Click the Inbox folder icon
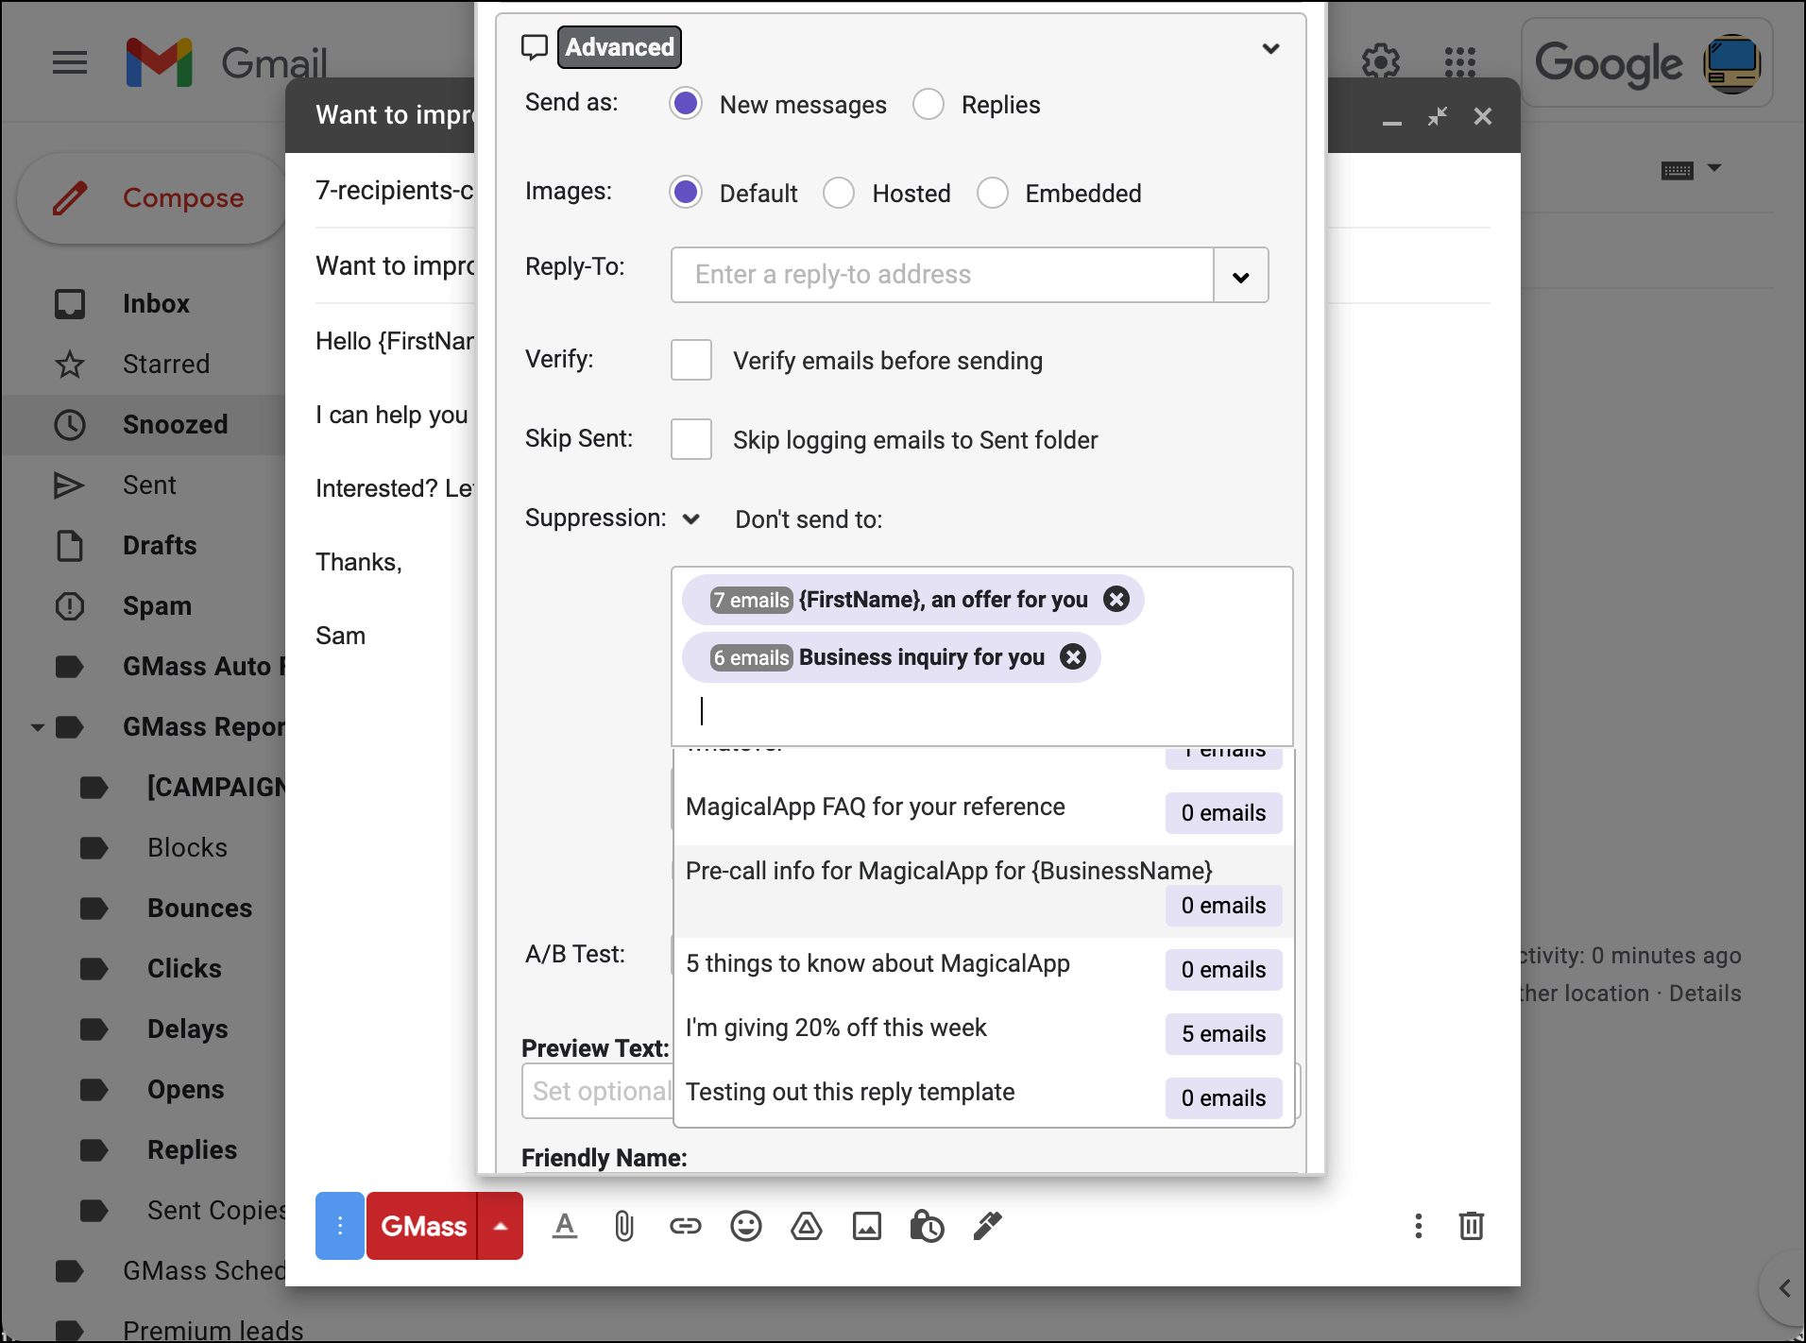Viewport: 1806px width, 1343px height. pos(70,304)
